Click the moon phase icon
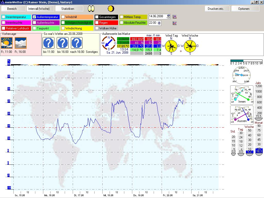The image size is (264, 198). [111, 9]
